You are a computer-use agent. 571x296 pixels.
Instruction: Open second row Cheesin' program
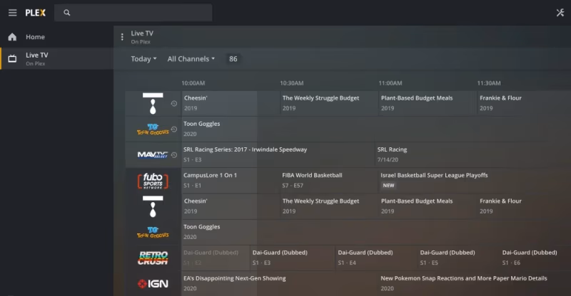(230, 206)
